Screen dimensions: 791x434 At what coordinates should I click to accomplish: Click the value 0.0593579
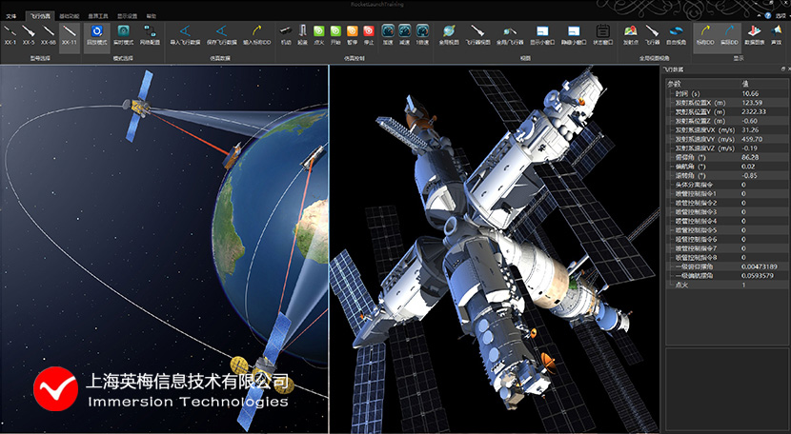(758, 276)
